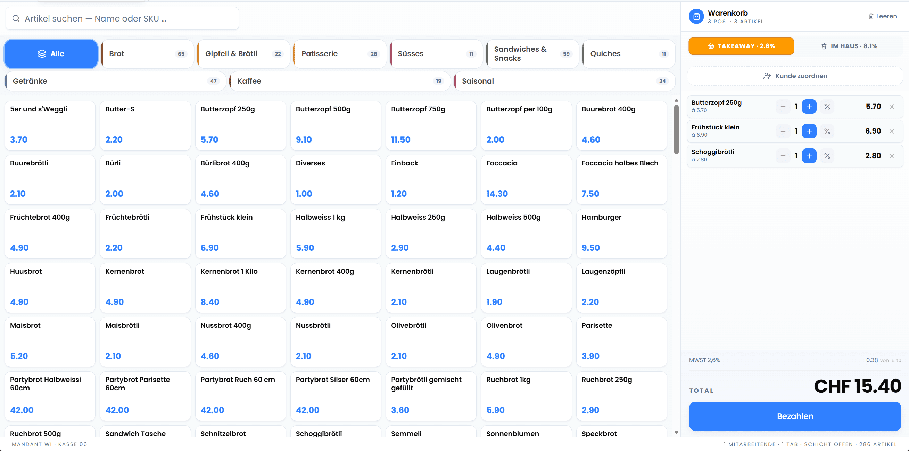Click the scroll up arrow of product list

[676, 100]
